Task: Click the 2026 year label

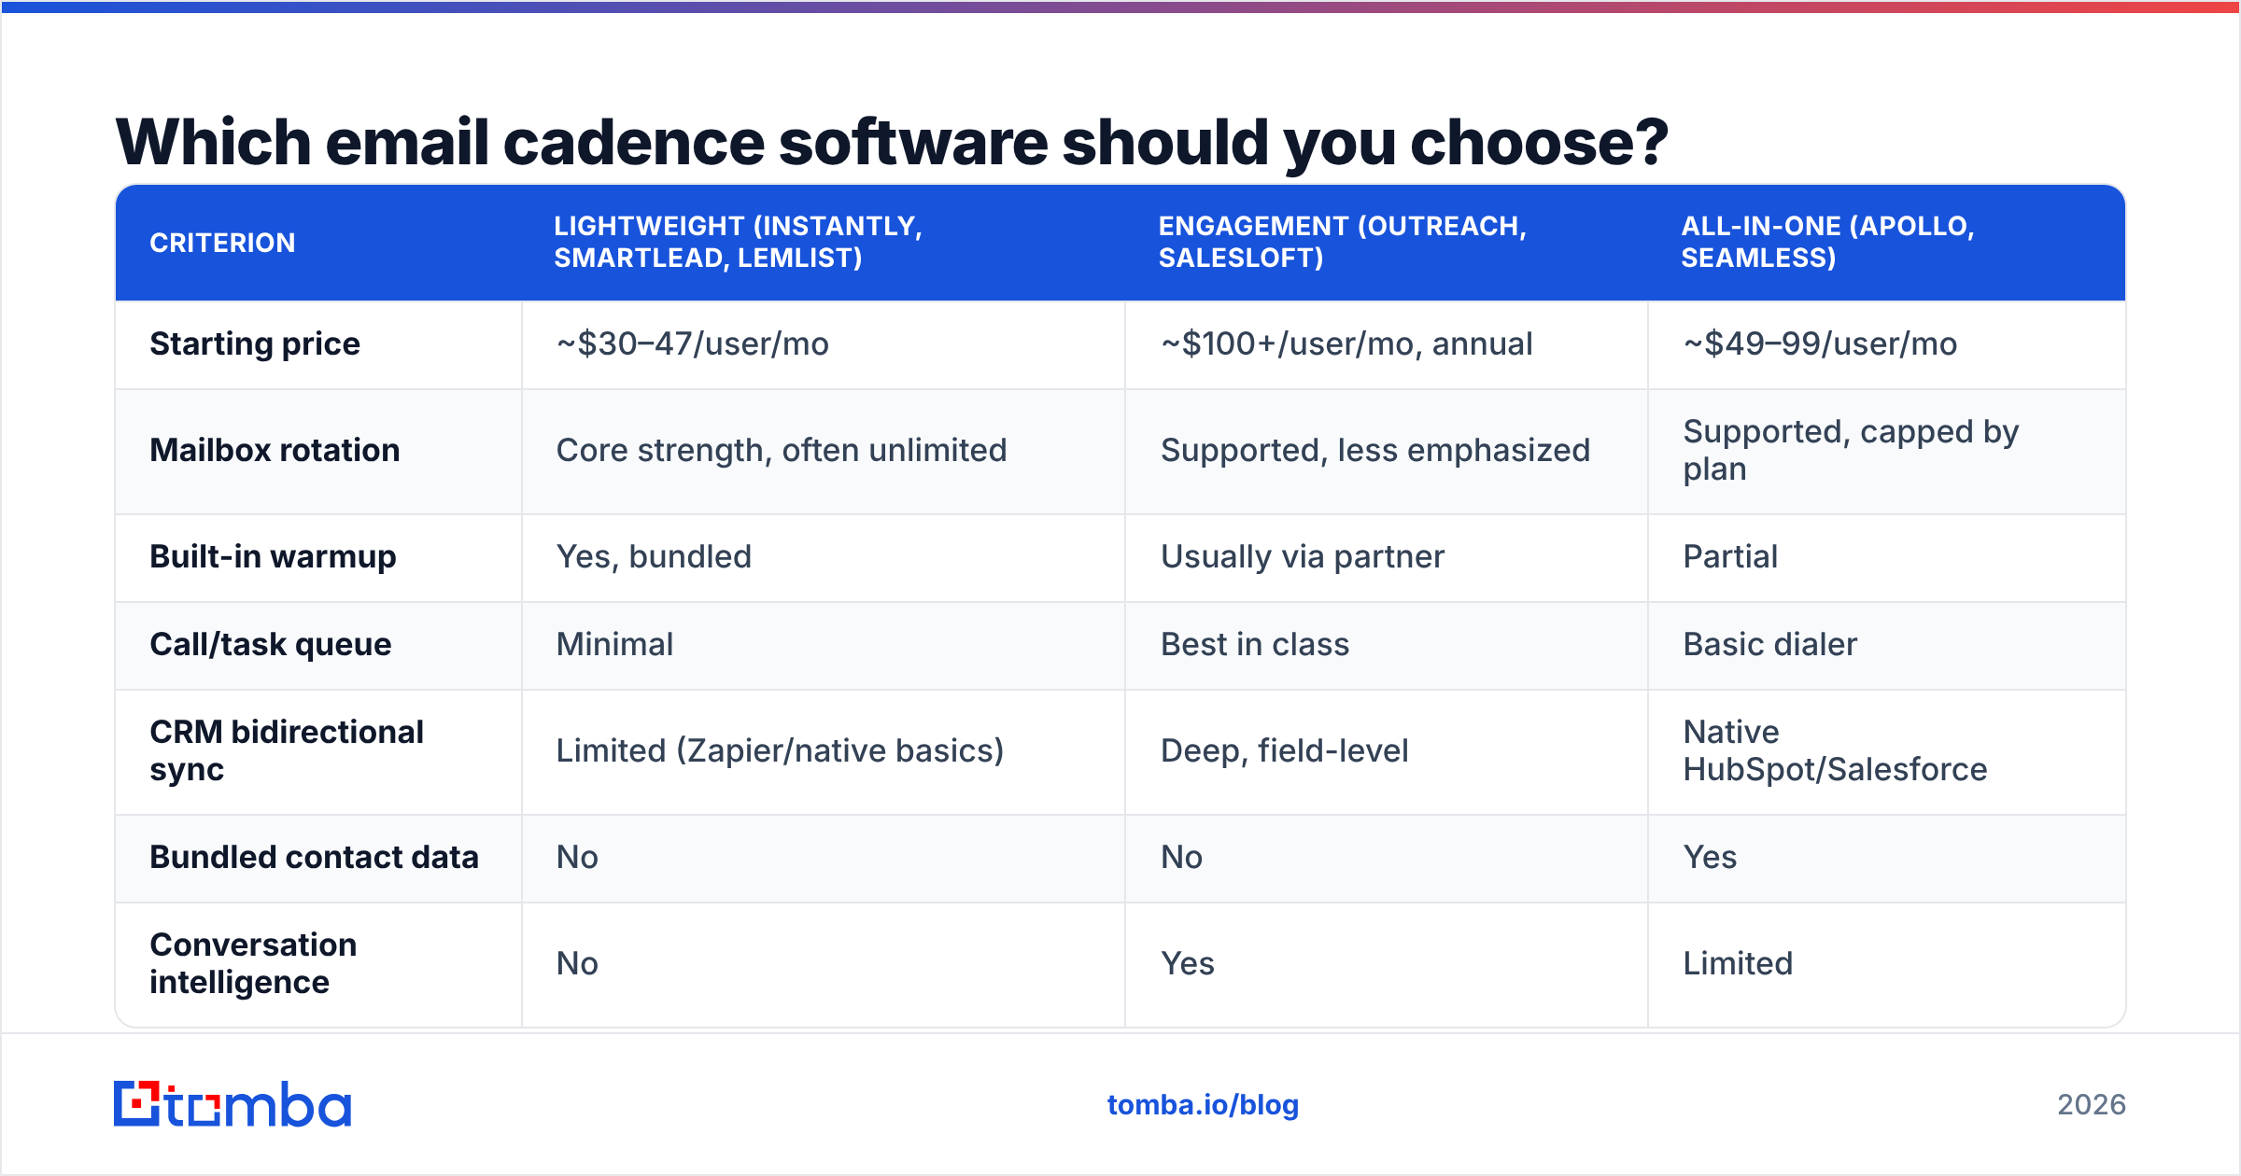Action: click(2092, 1105)
